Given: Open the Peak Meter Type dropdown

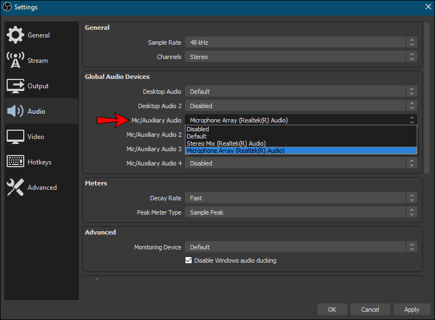Looking at the screenshot, I should (301, 212).
